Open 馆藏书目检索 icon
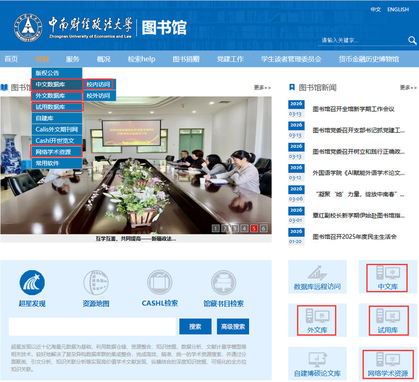419x382 pixels. coord(223,284)
